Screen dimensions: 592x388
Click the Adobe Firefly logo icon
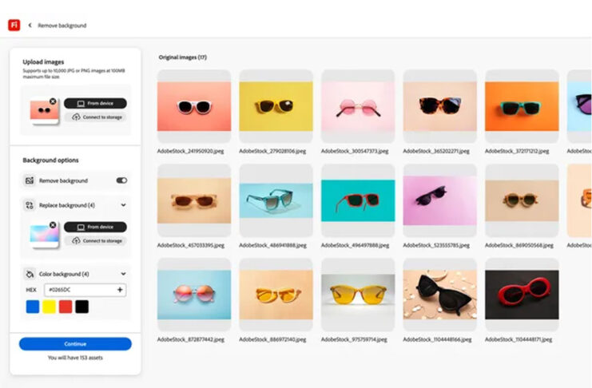click(14, 25)
